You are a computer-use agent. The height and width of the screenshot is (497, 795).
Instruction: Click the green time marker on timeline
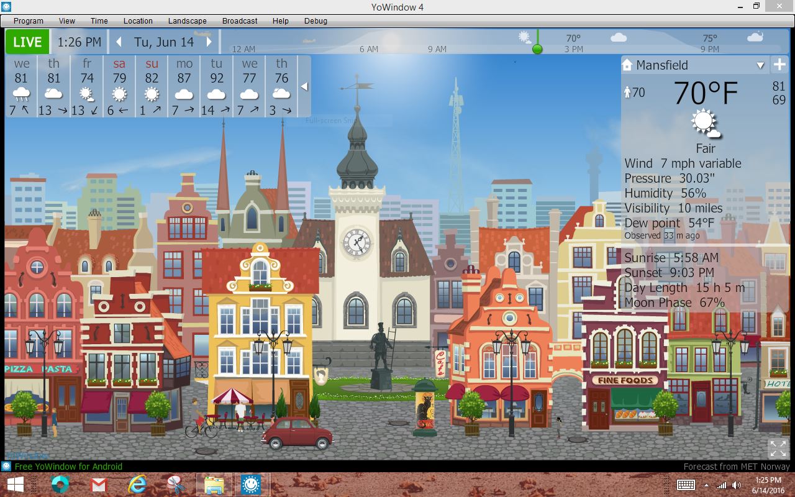[537, 49]
